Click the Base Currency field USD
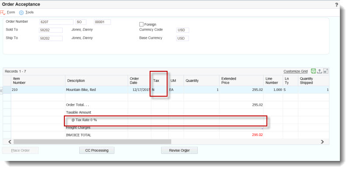Screen dimensions: 350x171 click(182, 38)
